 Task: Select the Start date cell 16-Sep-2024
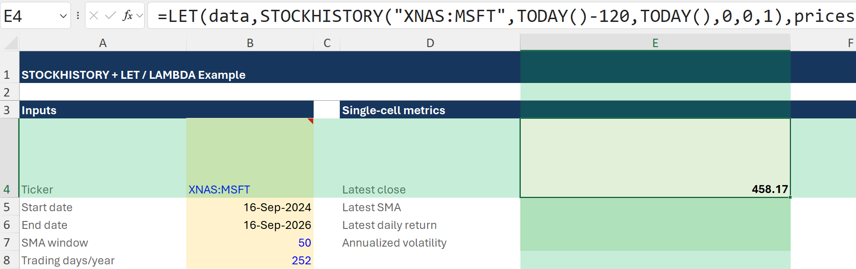(250, 207)
